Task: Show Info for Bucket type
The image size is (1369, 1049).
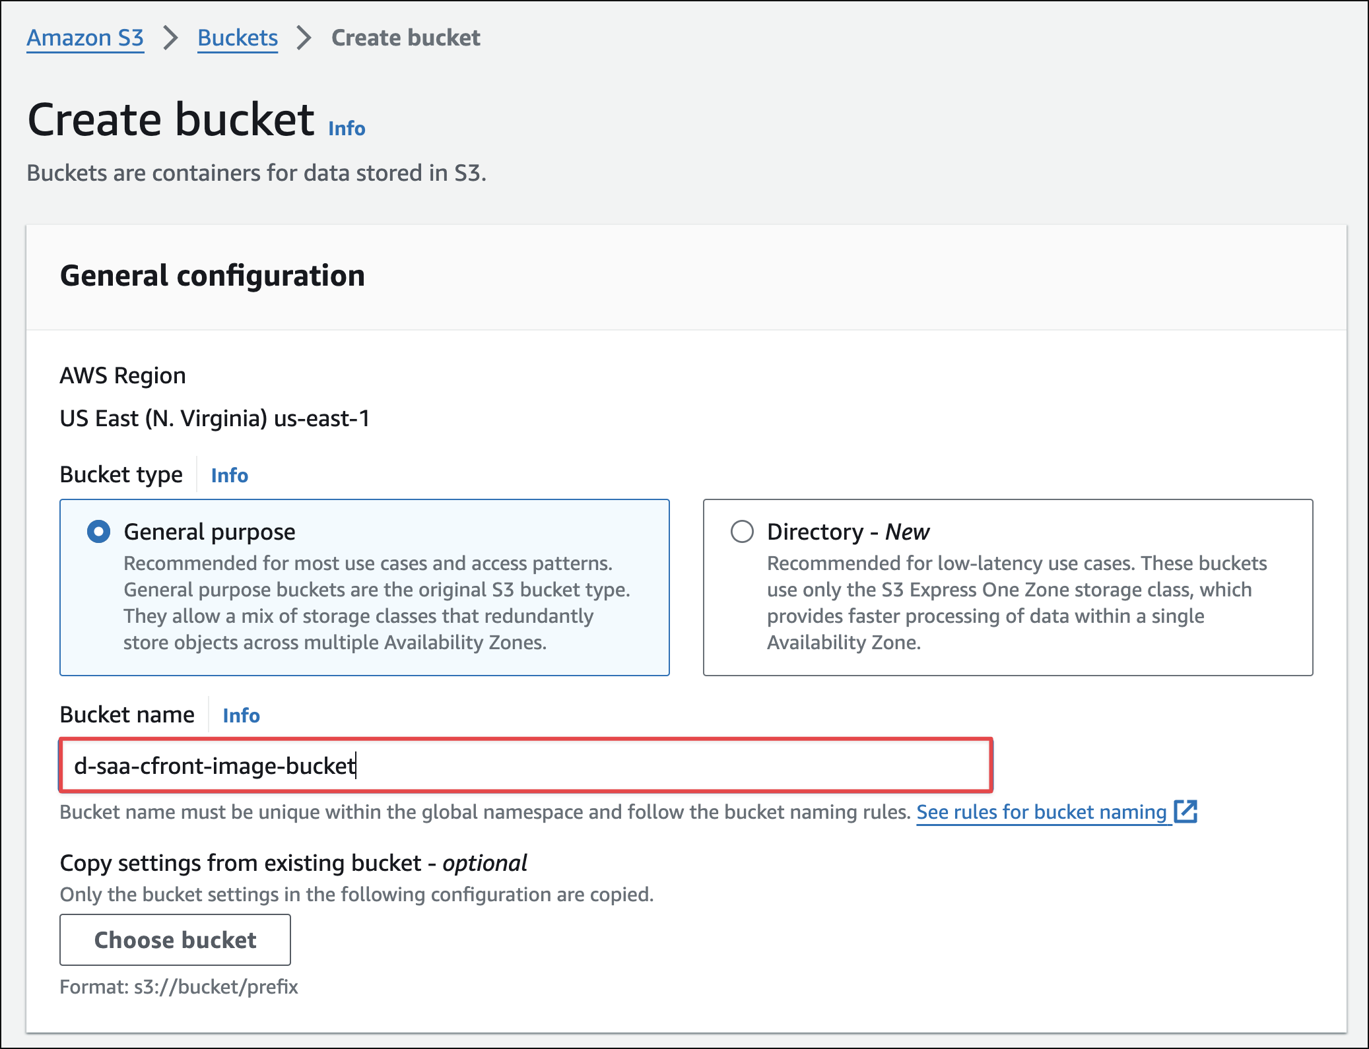Action: click(229, 475)
